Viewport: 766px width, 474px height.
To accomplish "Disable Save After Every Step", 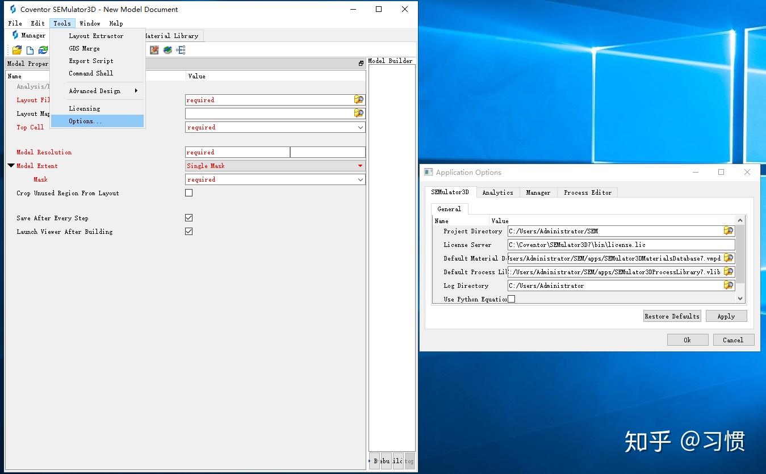I will pyautogui.click(x=189, y=217).
